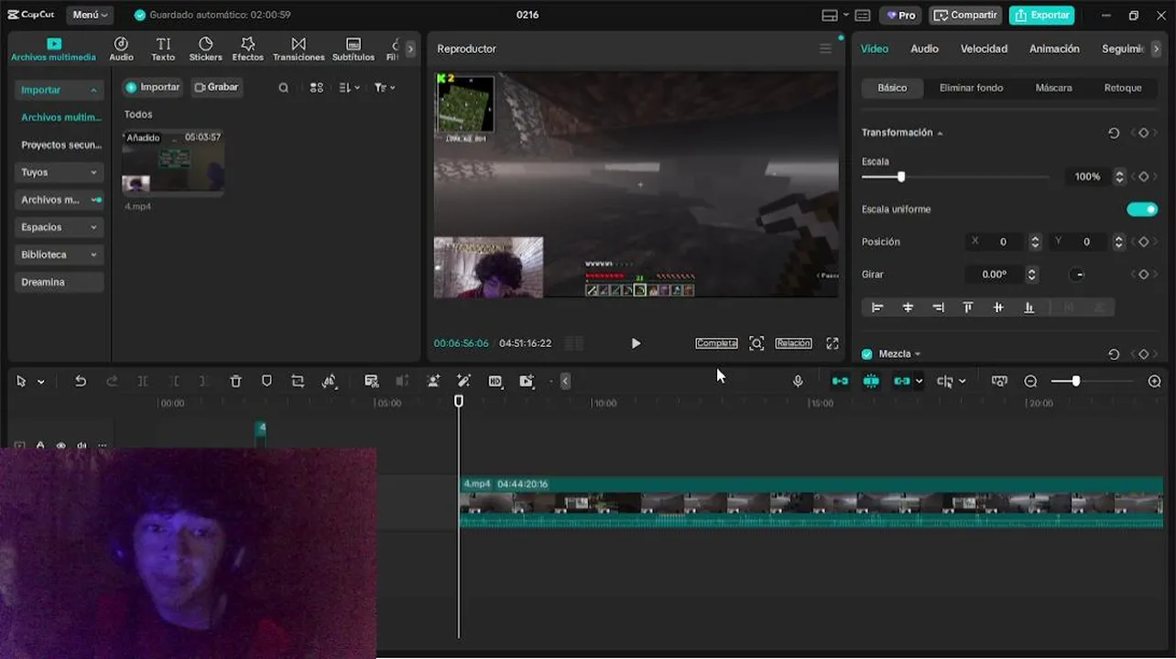
Task: Delete the selected clip with trash icon
Action: [x=235, y=381]
